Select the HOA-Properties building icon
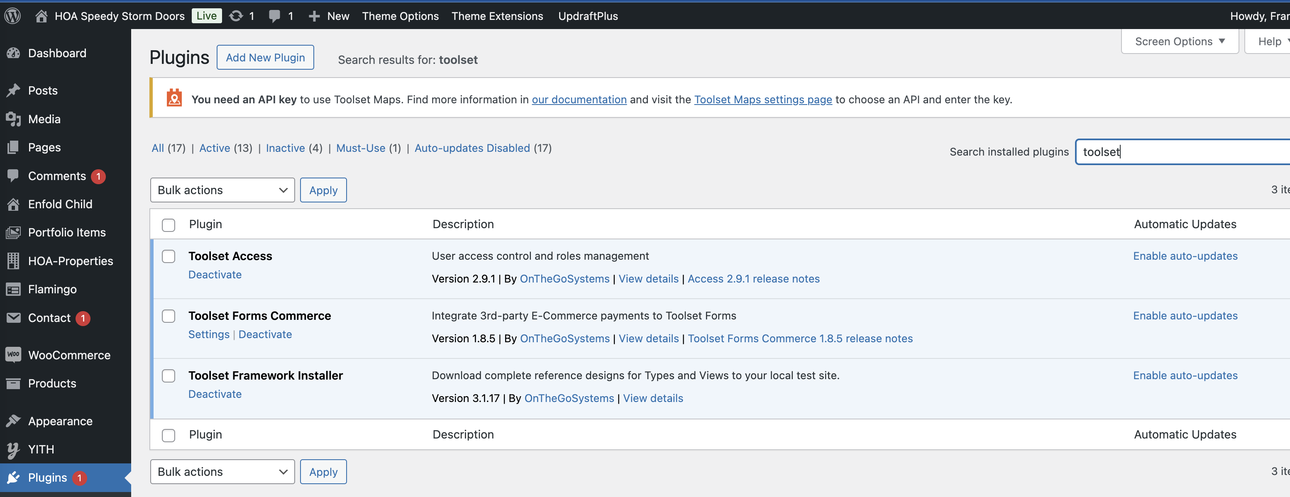The height and width of the screenshot is (497, 1290). click(14, 261)
